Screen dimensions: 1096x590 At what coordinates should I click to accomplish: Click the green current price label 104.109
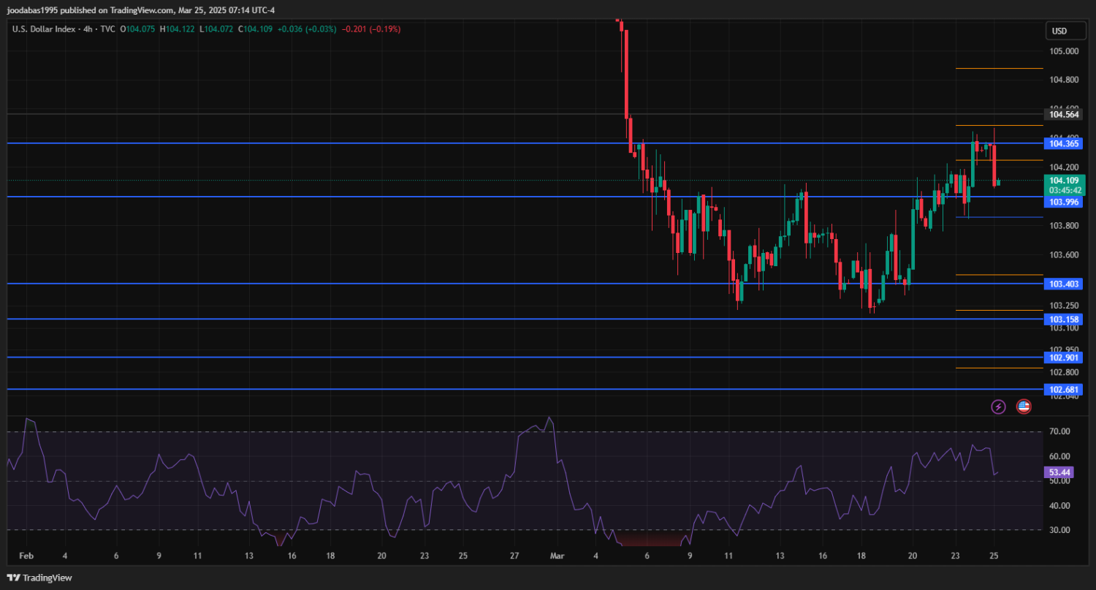[1064, 181]
